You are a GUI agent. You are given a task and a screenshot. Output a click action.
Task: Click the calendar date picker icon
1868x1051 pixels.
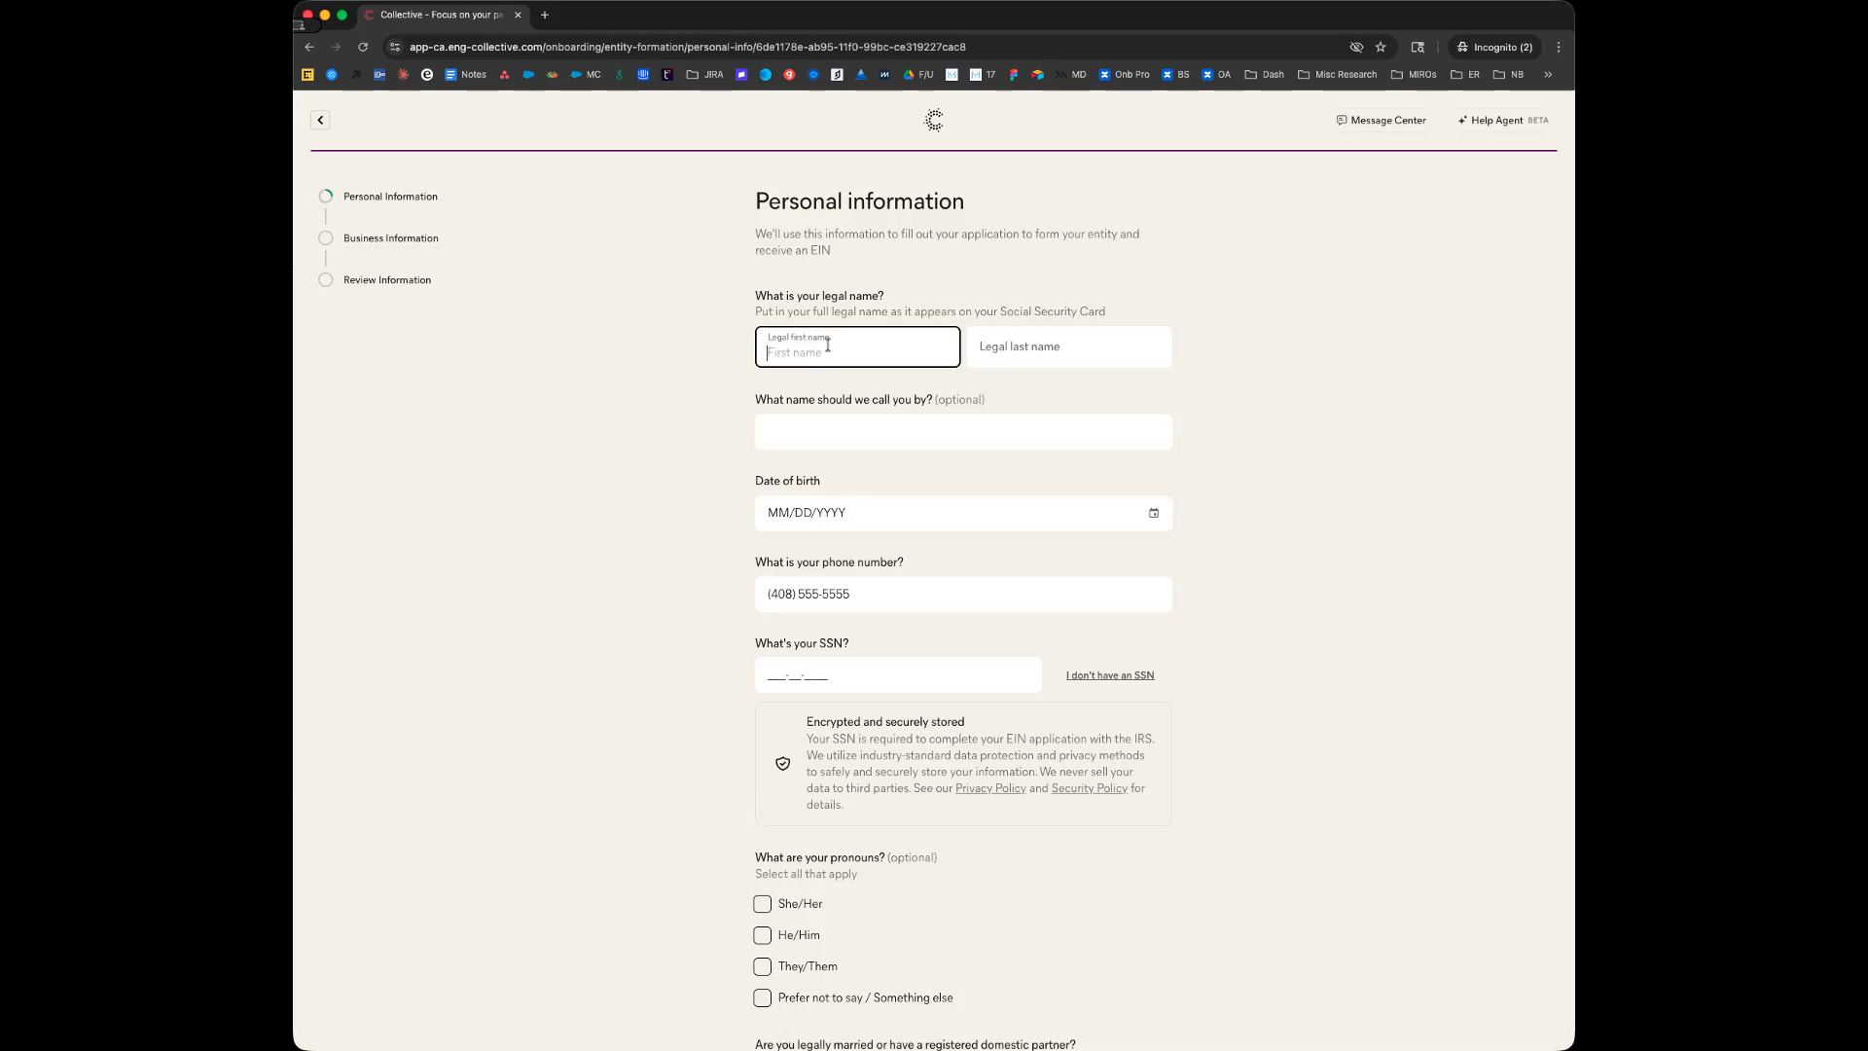coord(1153,513)
